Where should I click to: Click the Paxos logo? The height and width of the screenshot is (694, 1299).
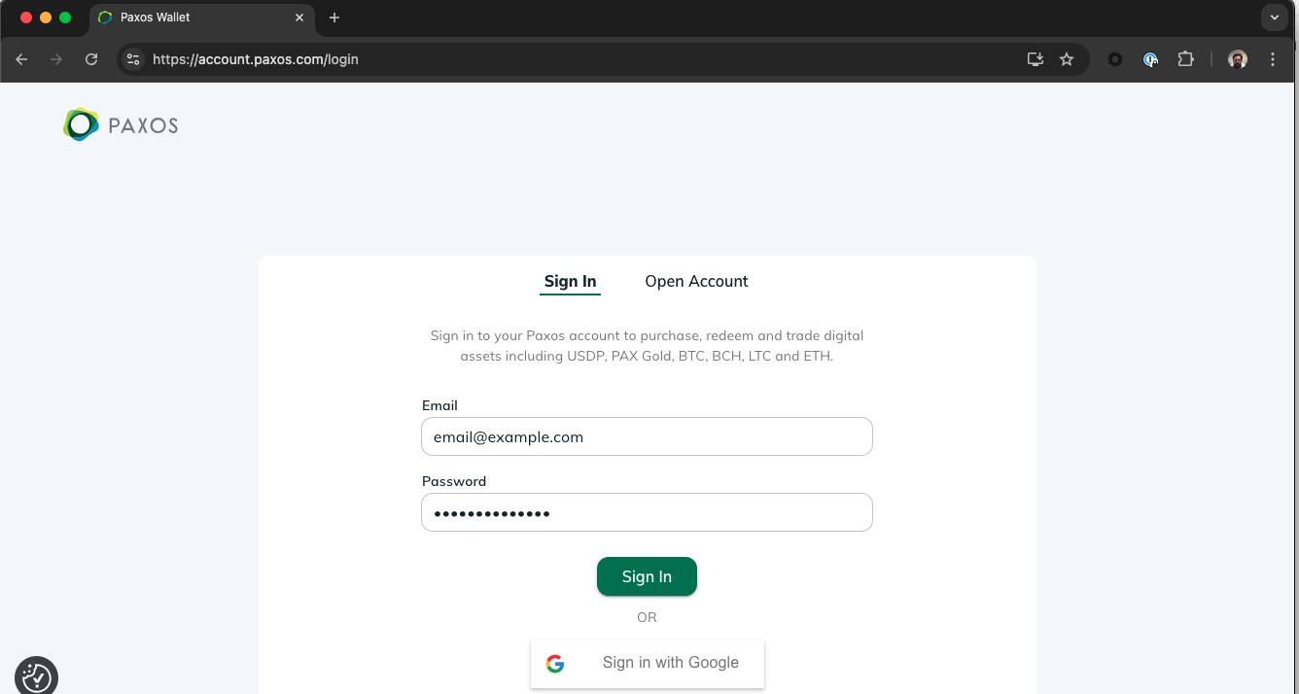tap(119, 124)
